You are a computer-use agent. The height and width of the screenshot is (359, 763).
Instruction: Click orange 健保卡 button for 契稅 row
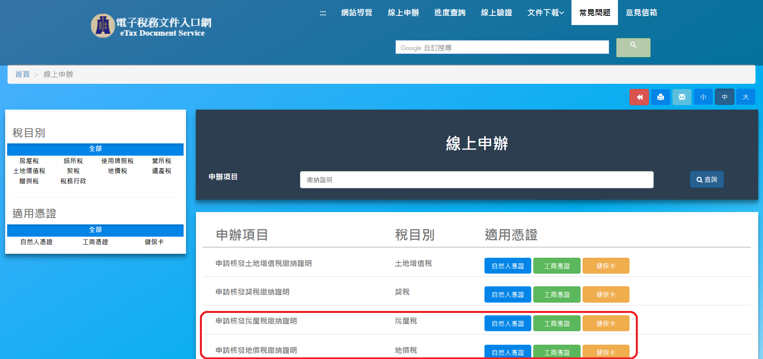pyautogui.click(x=606, y=295)
